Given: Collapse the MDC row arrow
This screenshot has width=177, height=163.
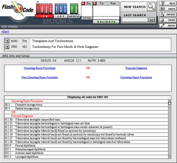Looking at the screenshot, I should pos(7,41).
